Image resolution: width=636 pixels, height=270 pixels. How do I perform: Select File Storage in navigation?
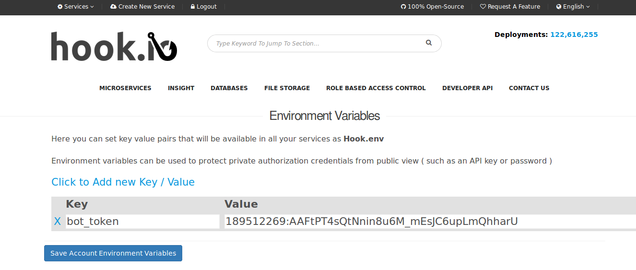click(287, 88)
